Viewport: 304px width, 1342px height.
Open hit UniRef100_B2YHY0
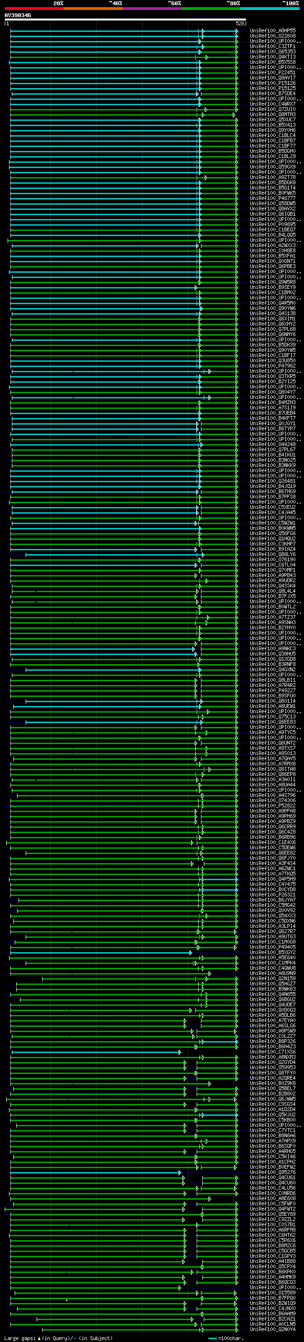(273, 628)
